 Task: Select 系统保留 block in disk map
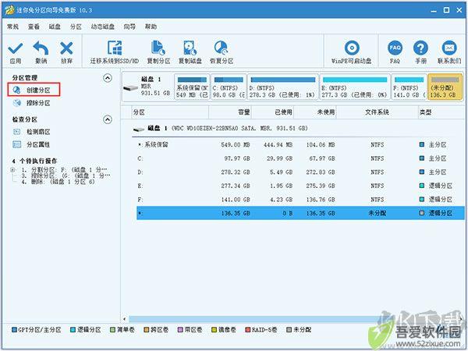(x=192, y=87)
